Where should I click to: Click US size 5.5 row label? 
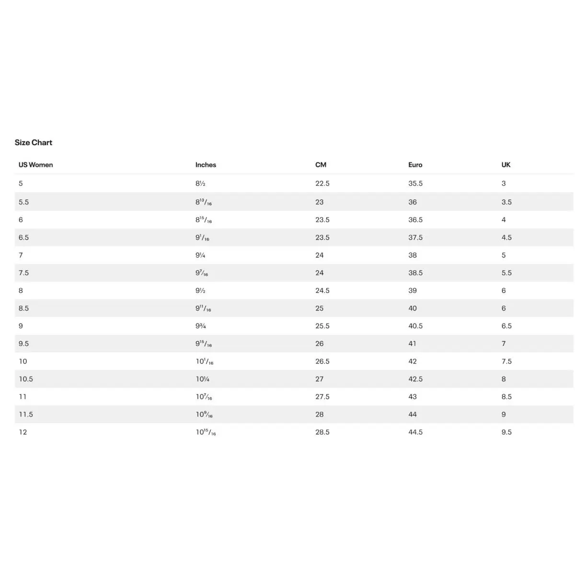pyautogui.click(x=24, y=202)
